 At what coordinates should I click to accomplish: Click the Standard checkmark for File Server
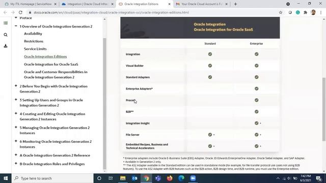[x=210, y=135]
